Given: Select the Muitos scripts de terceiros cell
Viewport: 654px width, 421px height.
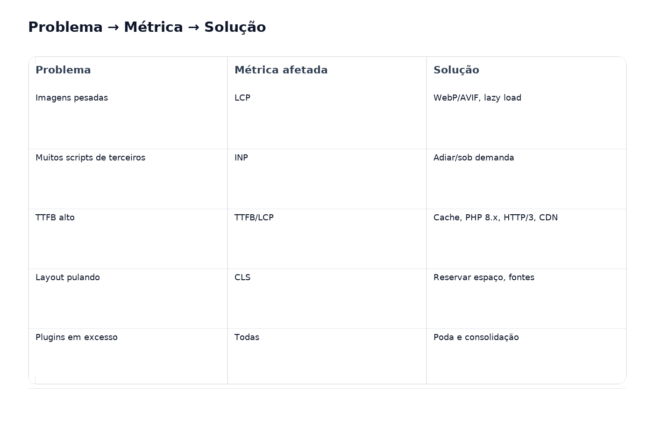Looking at the screenshot, I should (90, 158).
